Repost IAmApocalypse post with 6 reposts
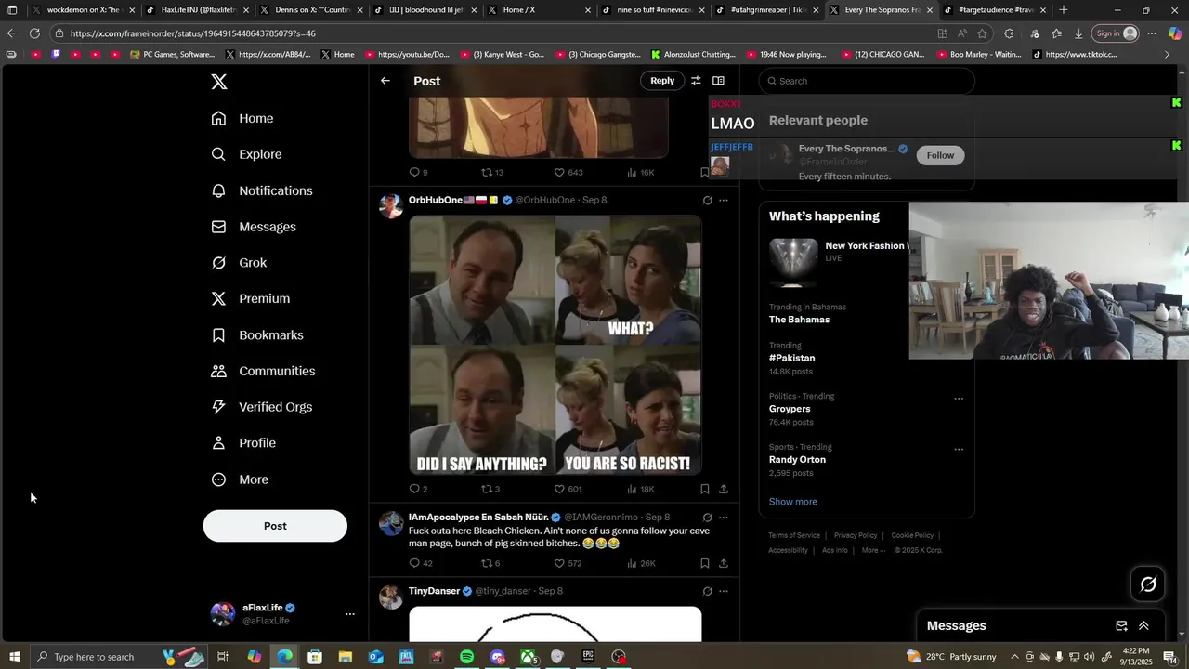 (490, 563)
